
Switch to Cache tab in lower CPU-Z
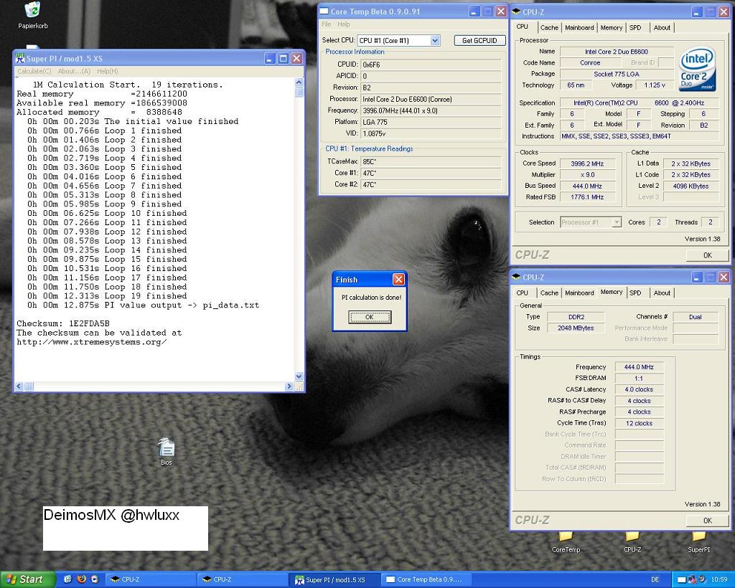click(549, 293)
